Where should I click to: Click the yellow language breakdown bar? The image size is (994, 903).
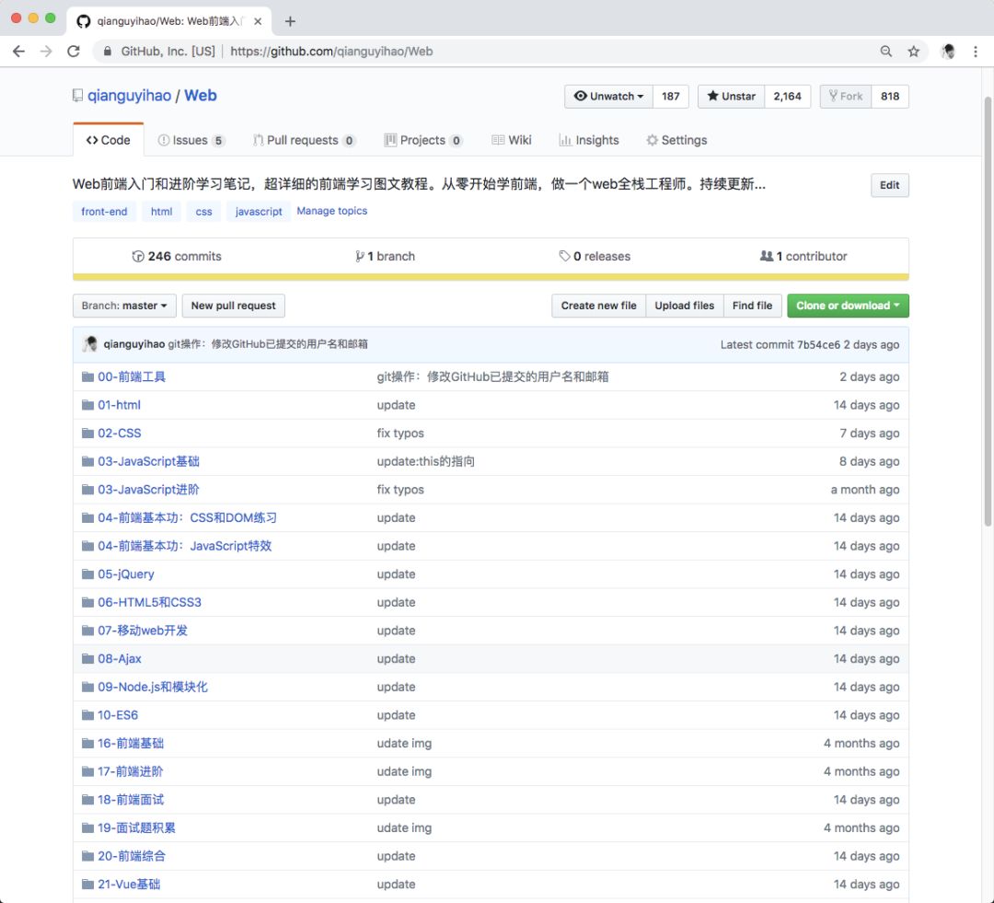point(491,277)
